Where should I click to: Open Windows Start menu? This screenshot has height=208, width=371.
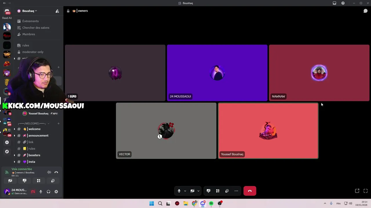point(152,203)
